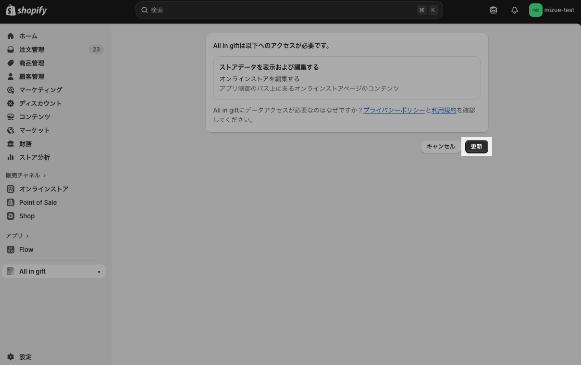Click the マーケット globe icon

point(11,130)
